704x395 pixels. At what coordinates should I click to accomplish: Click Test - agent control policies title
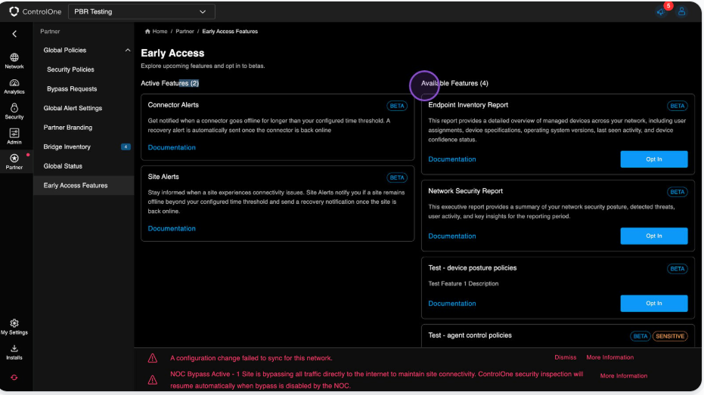[x=470, y=335]
